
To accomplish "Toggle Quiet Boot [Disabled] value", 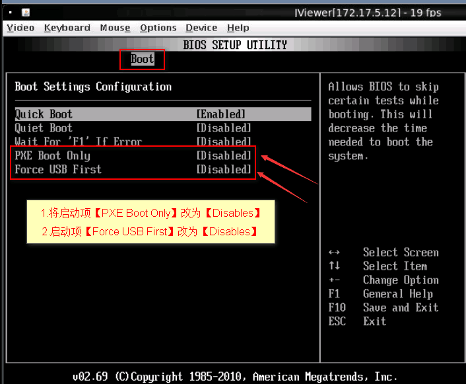I will pyautogui.click(x=224, y=128).
